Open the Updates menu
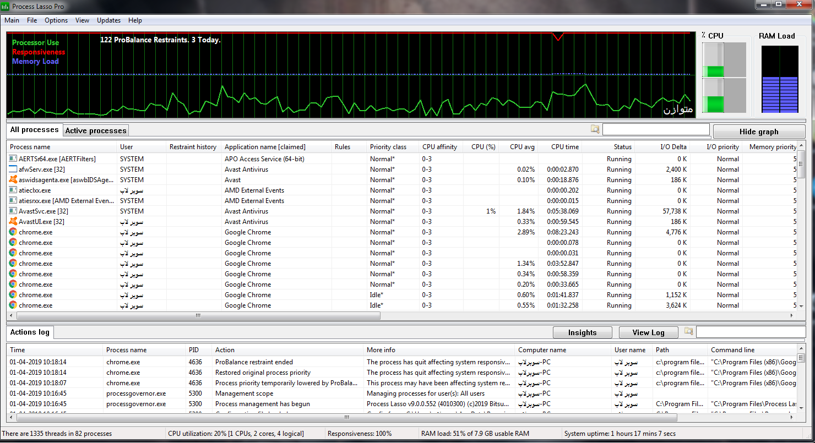This screenshot has width=815, height=443. 108,20
